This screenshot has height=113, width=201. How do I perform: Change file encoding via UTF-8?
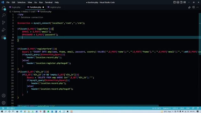(175, 108)
